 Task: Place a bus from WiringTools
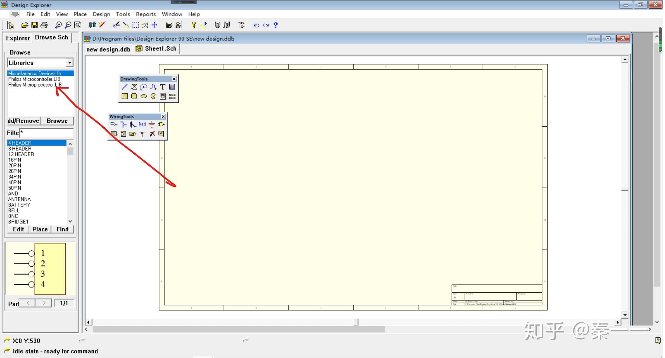pos(123,125)
